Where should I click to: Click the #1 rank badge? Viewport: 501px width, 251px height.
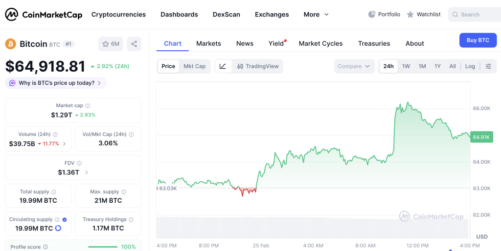pyautogui.click(x=68, y=44)
